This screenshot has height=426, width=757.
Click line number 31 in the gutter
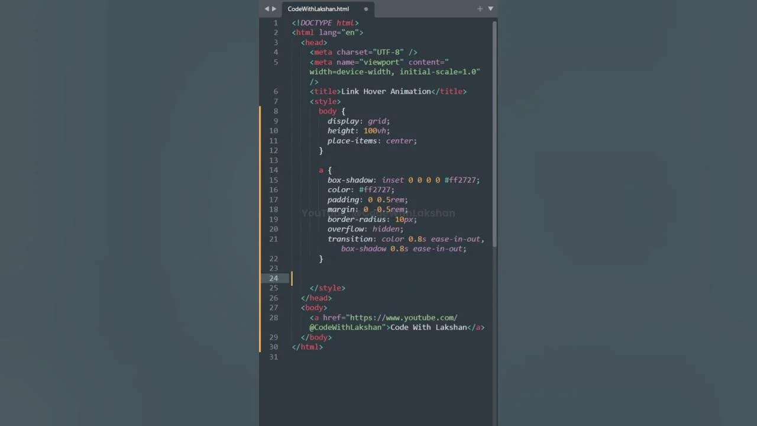point(273,357)
